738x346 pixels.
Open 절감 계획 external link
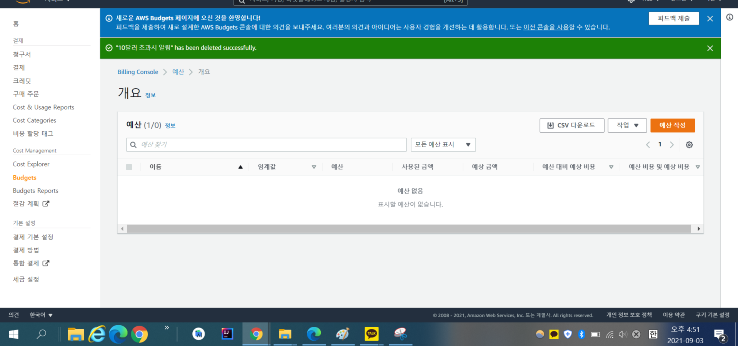pos(31,204)
